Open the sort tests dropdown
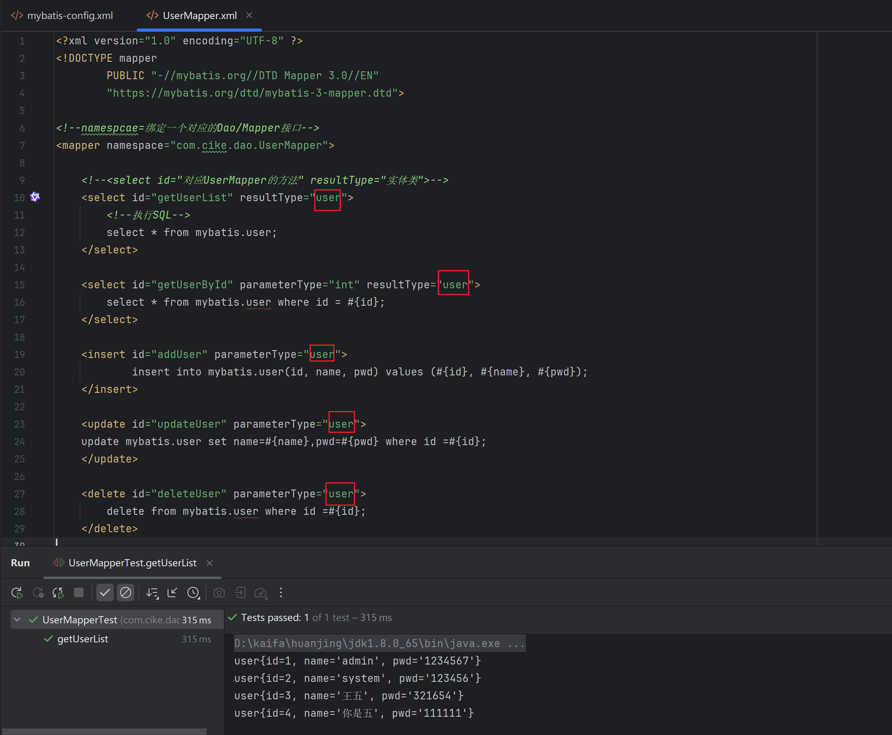 click(152, 593)
